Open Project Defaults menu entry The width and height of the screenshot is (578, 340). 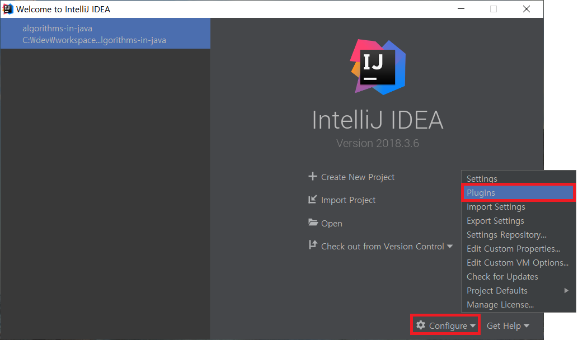click(x=518, y=291)
